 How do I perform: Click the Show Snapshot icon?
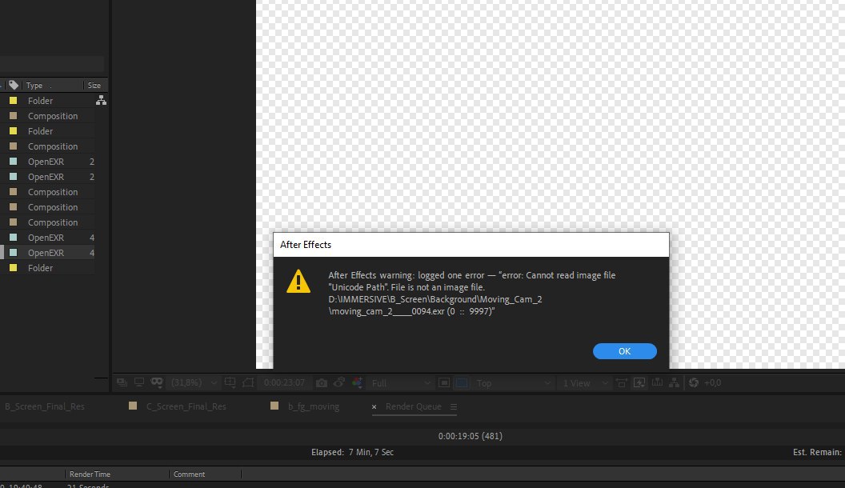(339, 382)
